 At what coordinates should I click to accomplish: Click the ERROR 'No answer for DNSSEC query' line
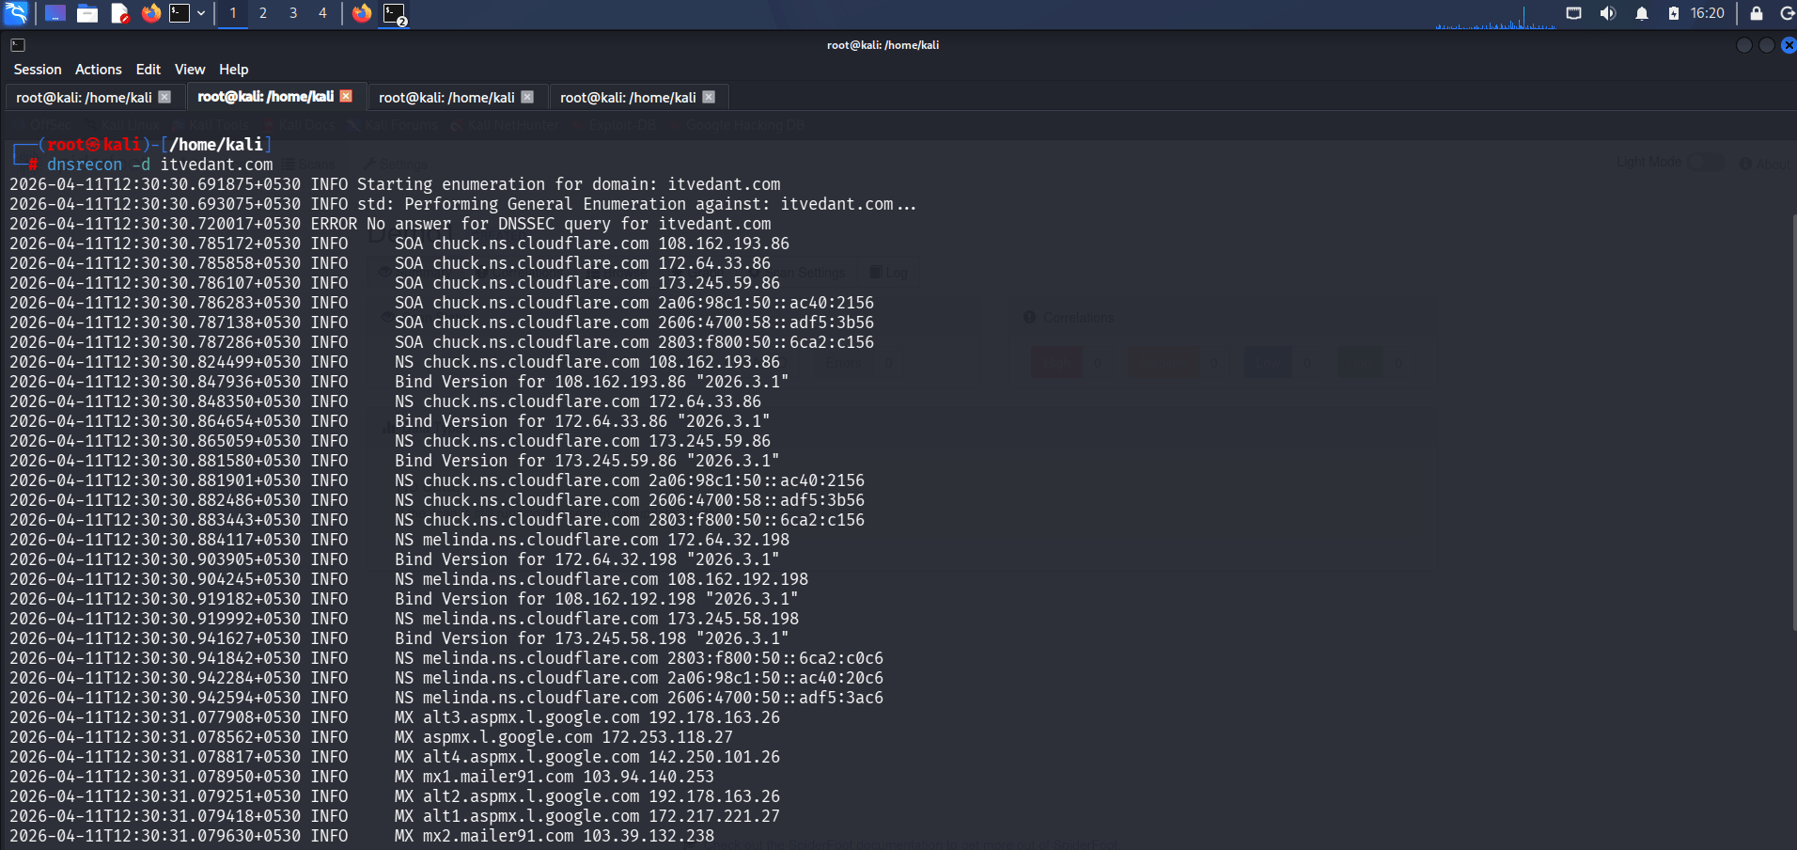coord(390,224)
